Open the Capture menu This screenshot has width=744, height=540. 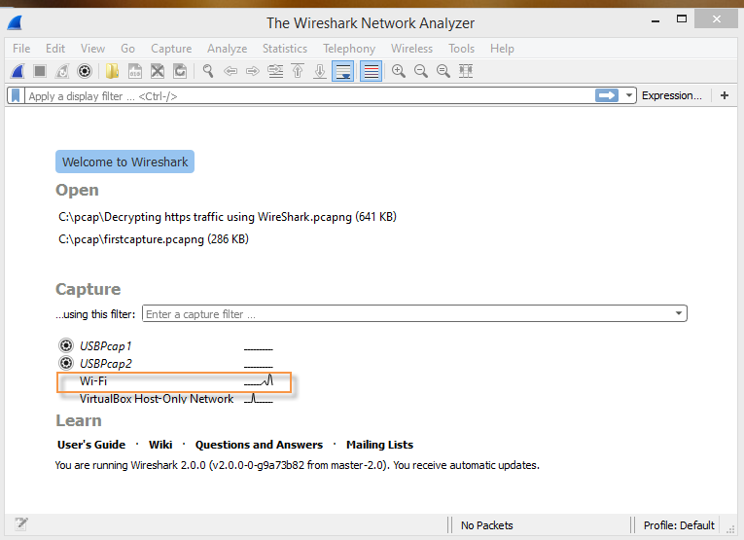171,49
